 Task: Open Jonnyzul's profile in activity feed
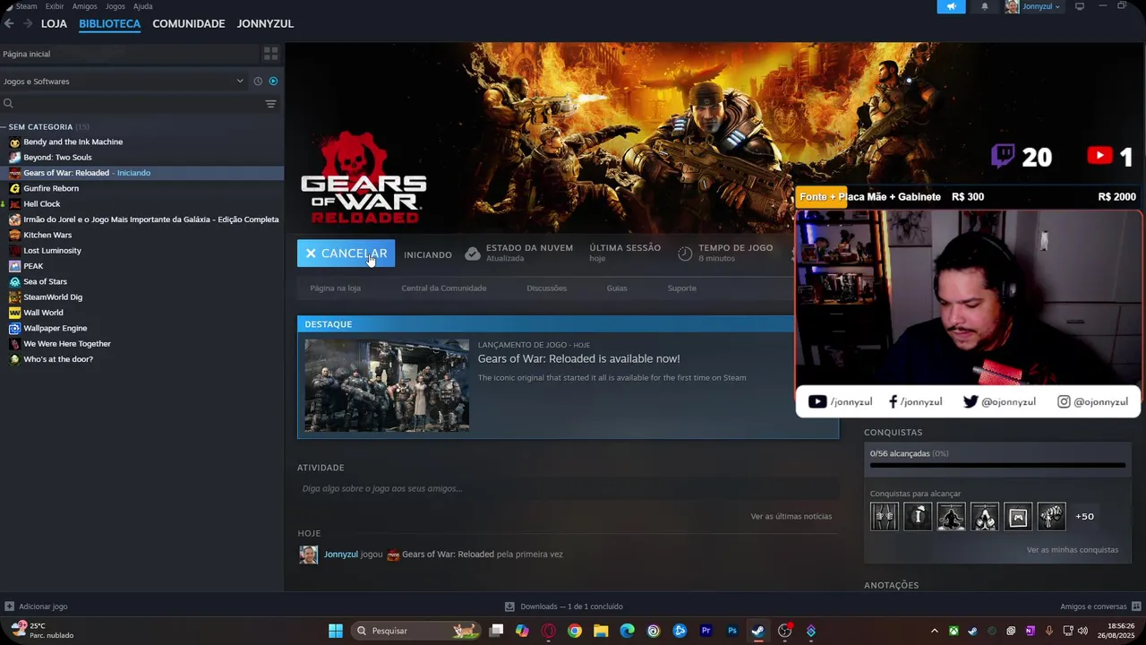click(340, 555)
